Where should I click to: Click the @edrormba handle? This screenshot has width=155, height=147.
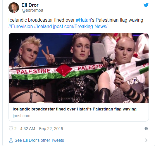pyautogui.click(x=32, y=10)
